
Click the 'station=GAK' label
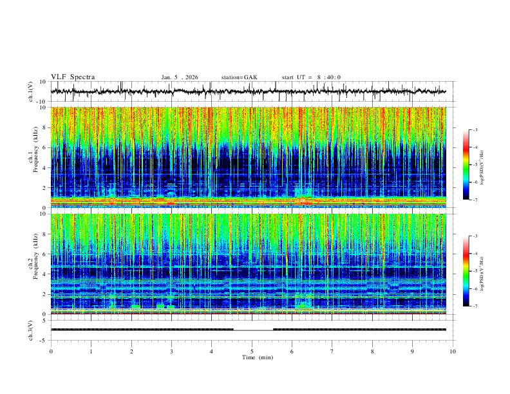coord(239,77)
